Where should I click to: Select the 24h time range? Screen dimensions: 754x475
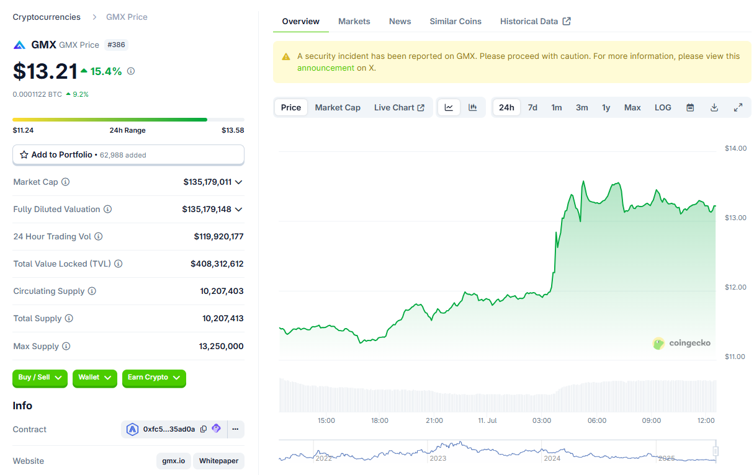[x=506, y=107]
